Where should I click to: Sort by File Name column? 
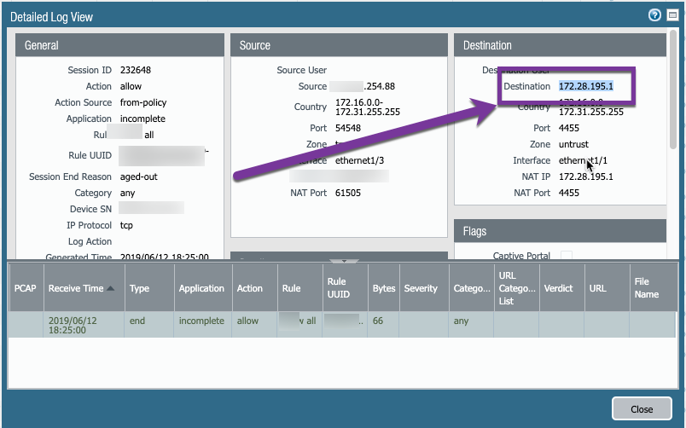pos(647,288)
